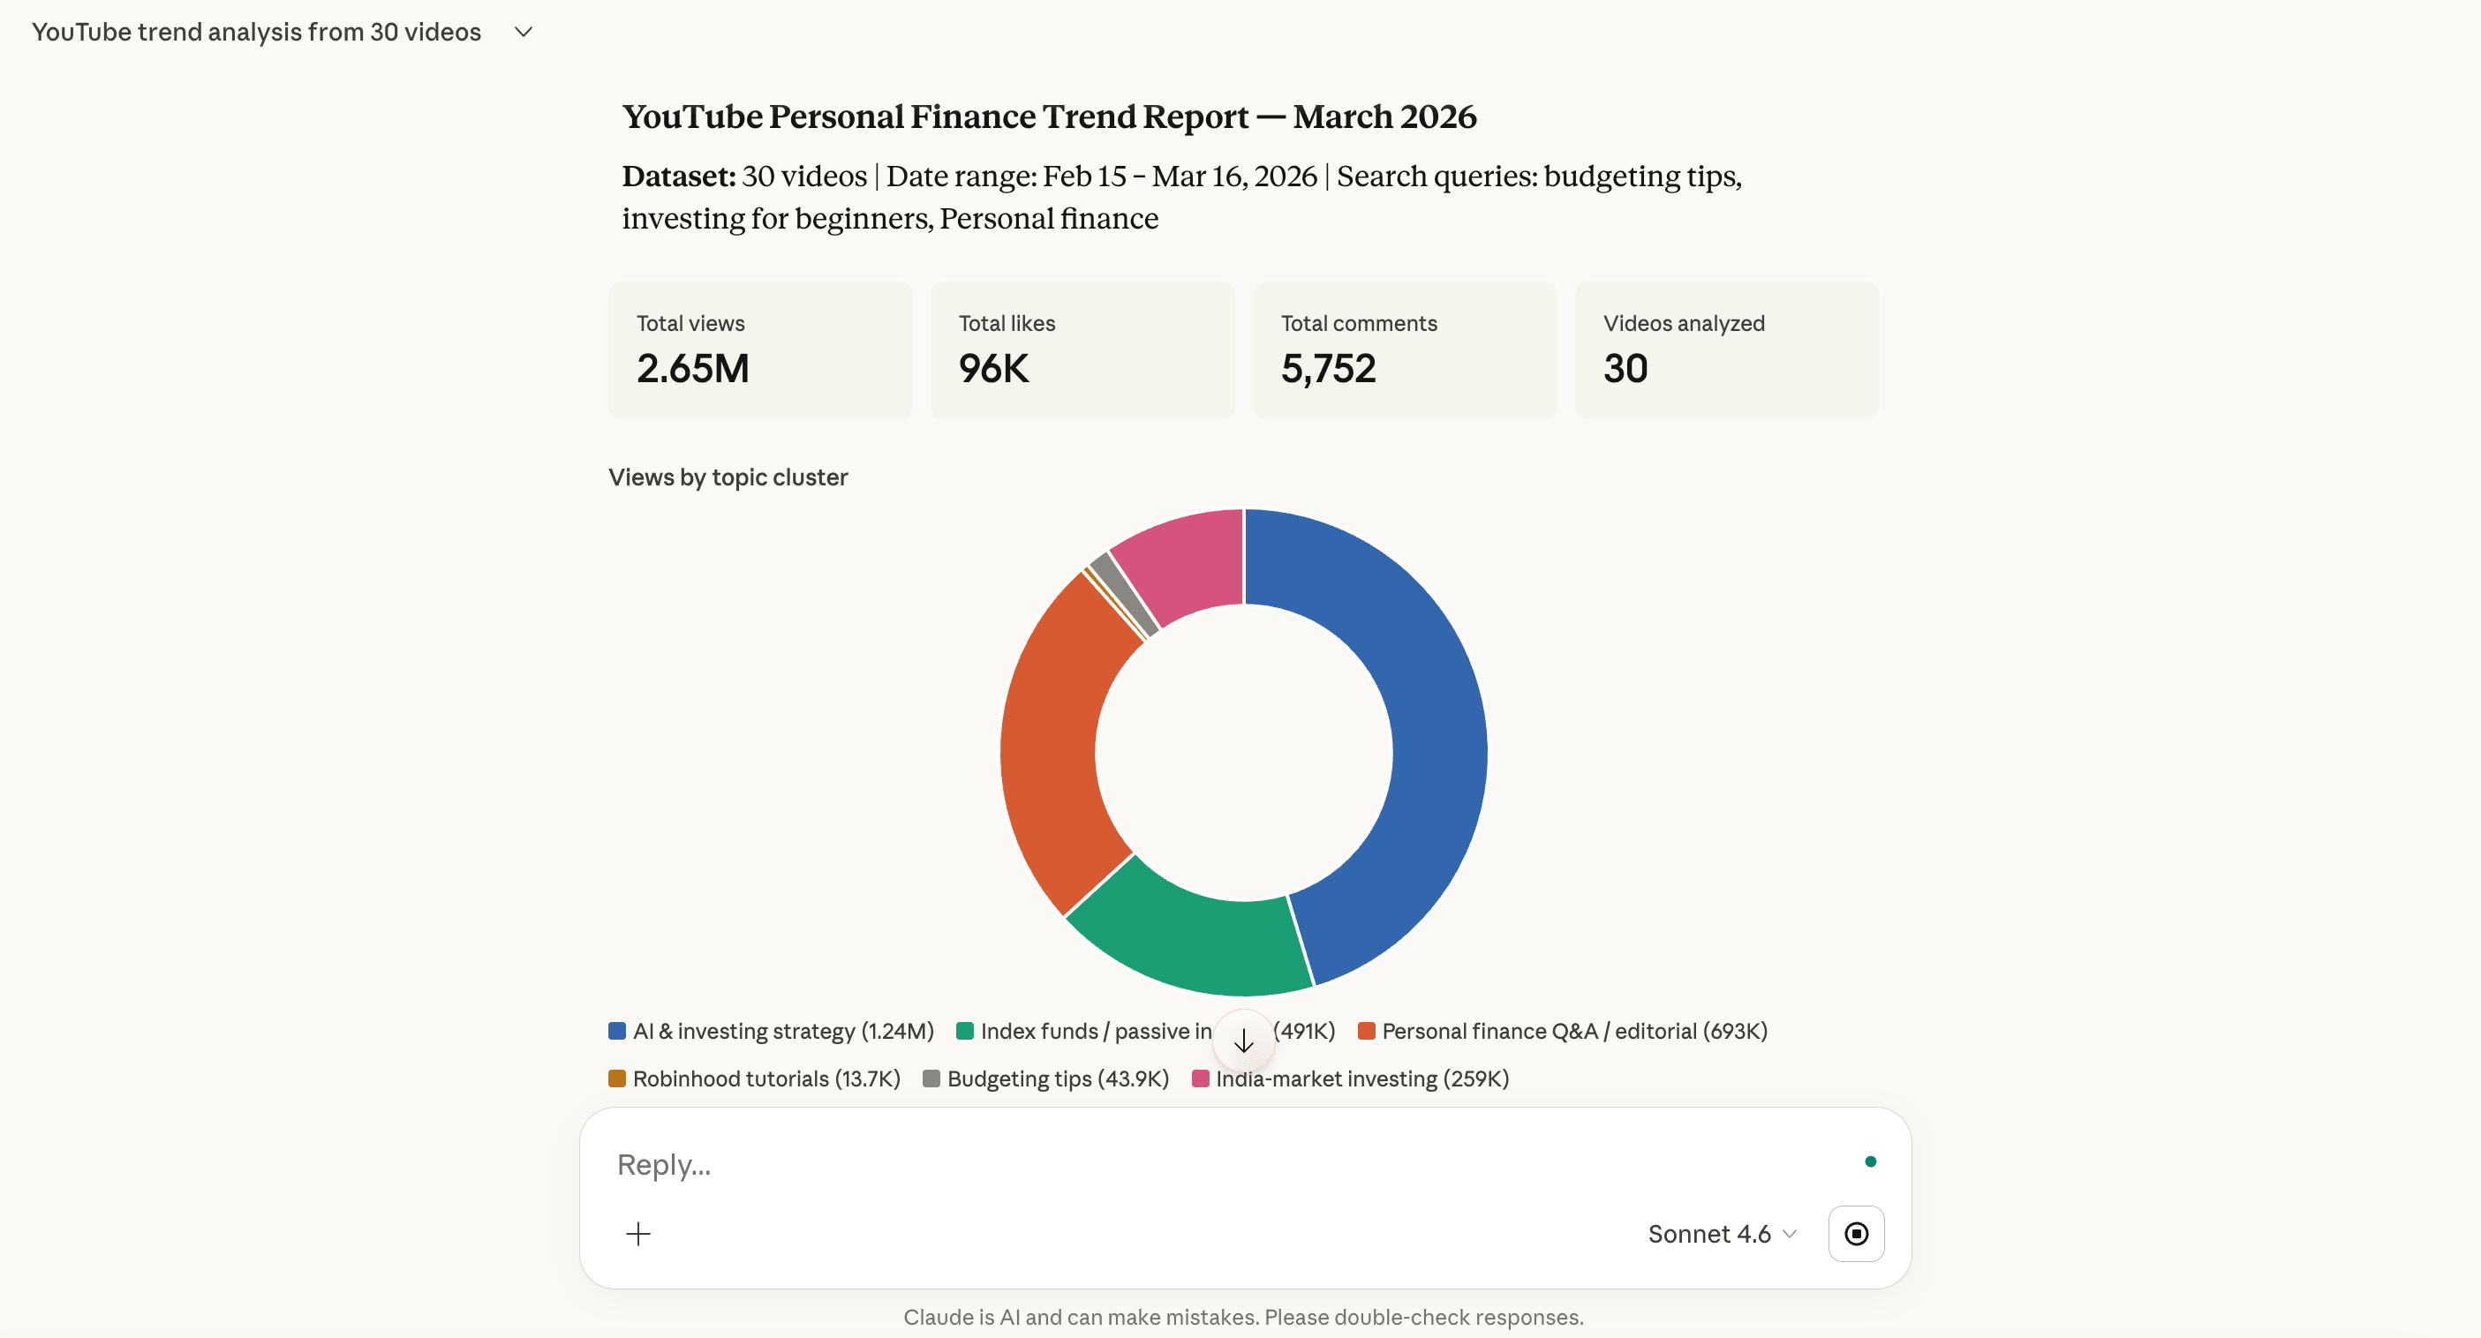This screenshot has width=2481, height=1338.
Task: Select the Videos analyzed metric card
Action: (1726, 350)
